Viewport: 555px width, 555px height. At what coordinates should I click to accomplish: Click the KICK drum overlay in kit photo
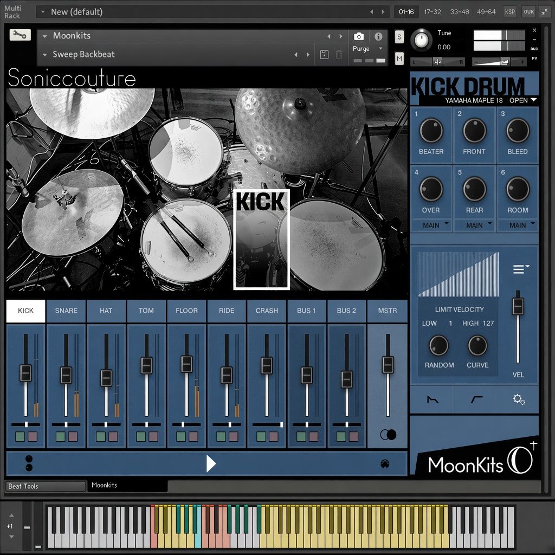(x=262, y=239)
